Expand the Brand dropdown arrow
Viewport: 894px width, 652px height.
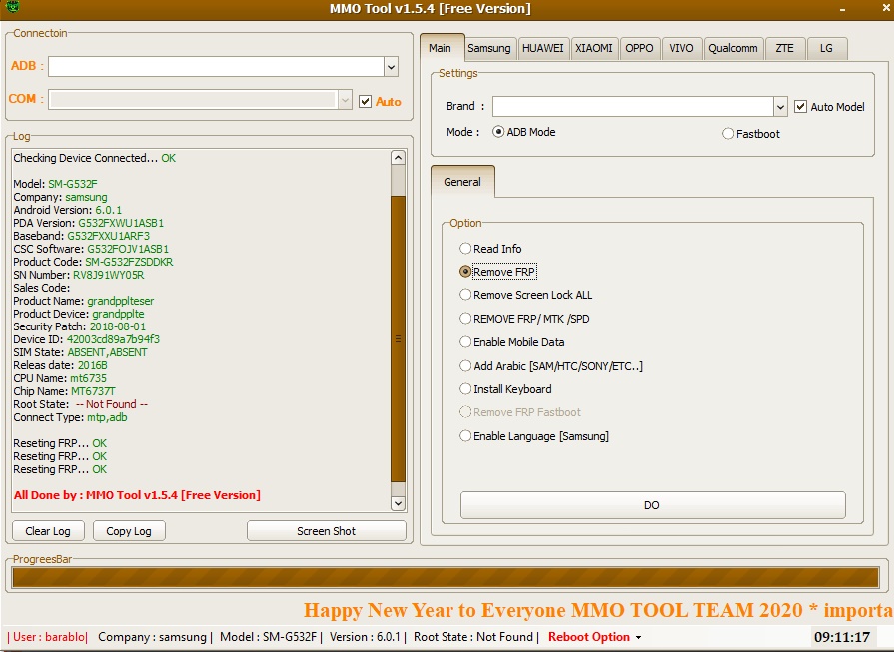(x=780, y=107)
